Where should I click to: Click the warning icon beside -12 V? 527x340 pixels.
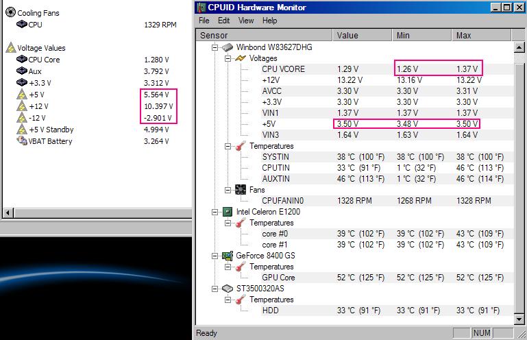click(22, 118)
